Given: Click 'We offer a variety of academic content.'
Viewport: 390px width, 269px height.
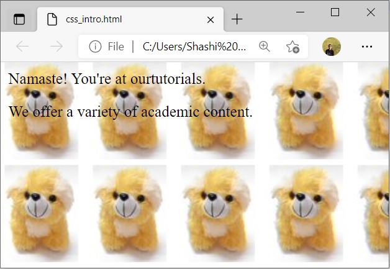Looking at the screenshot, I should tap(130, 112).
